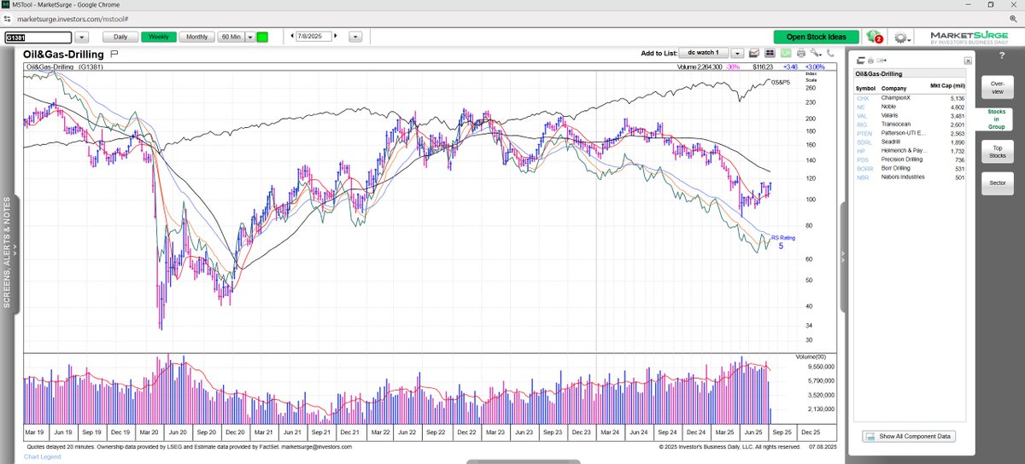Click Open Stock Ideas button
This screenshot has height=464, width=1025.
817,37
